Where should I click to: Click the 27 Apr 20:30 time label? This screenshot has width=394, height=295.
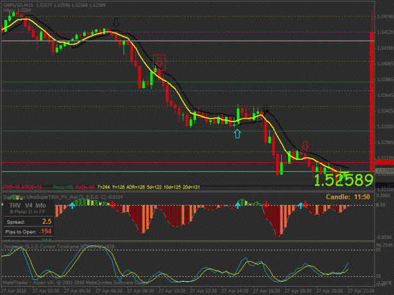330,291
